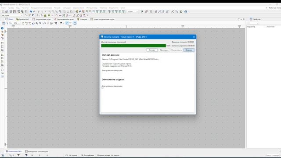Click the highlighted snap toggle icon in the plan toolbar

pyautogui.click(x=67, y=23)
